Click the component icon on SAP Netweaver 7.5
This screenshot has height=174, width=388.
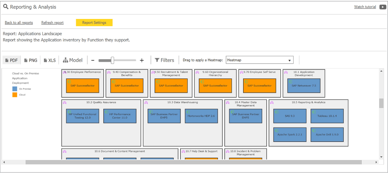pos(291,82)
